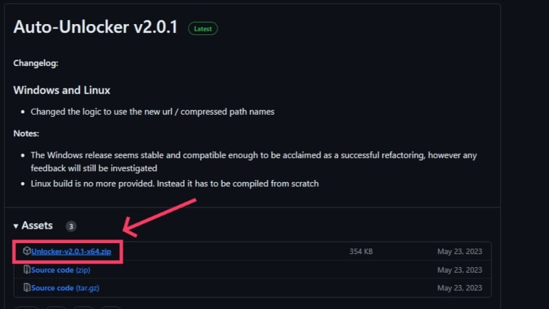
Task: Download the Source code (zip) archive
Action: 60,270
